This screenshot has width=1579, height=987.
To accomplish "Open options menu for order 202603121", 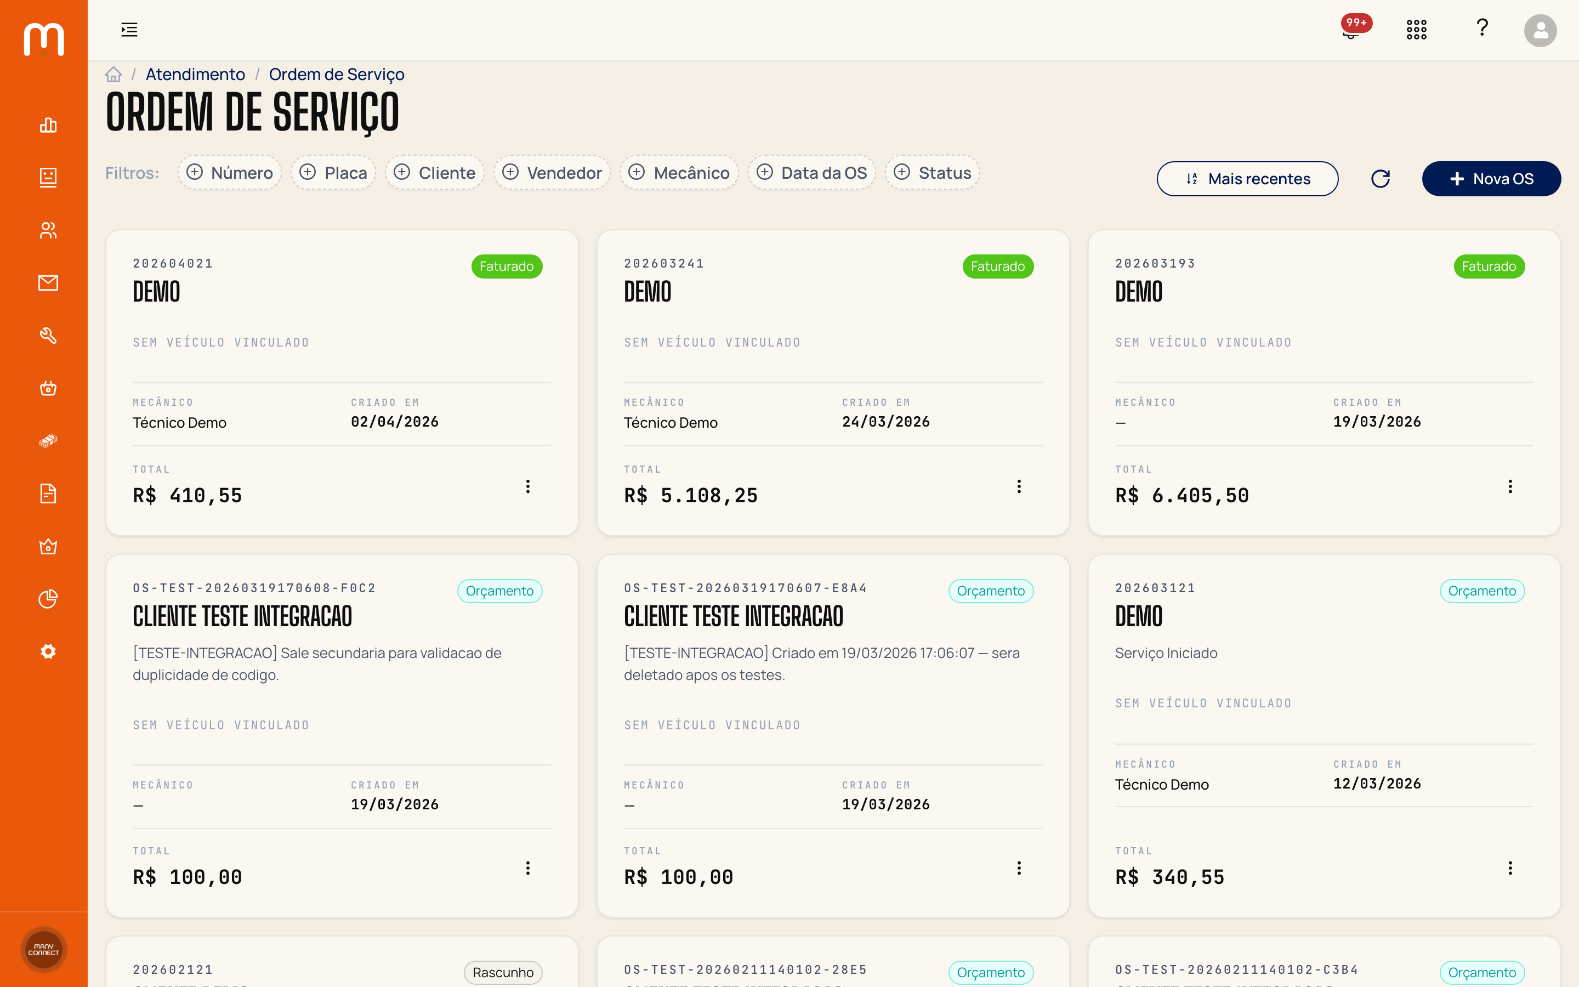I will [x=1510, y=867].
